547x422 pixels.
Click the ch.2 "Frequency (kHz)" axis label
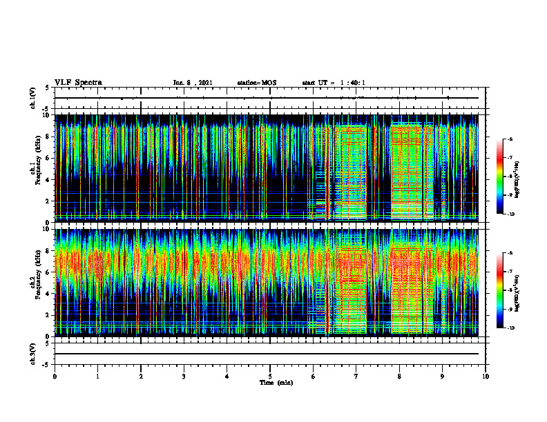(x=38, y=274)
